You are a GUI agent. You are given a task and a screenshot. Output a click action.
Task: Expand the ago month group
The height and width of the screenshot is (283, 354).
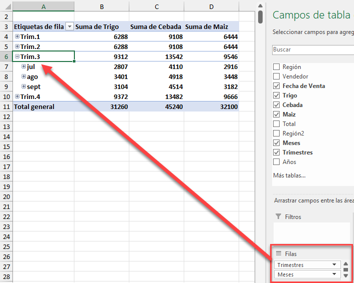(23, 76)
